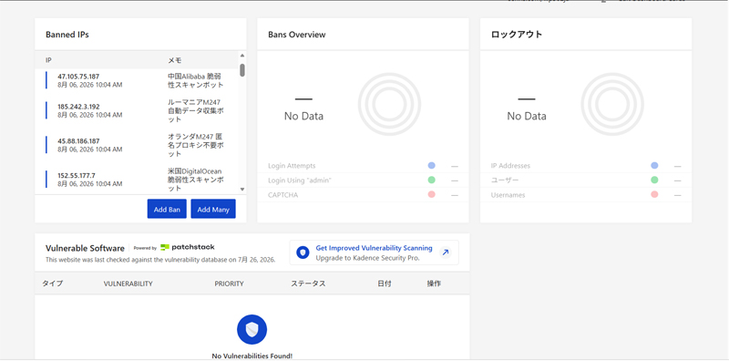The image size is (729, 361).
Task: Click the Vulnerable Software heading
Action: 85,248
